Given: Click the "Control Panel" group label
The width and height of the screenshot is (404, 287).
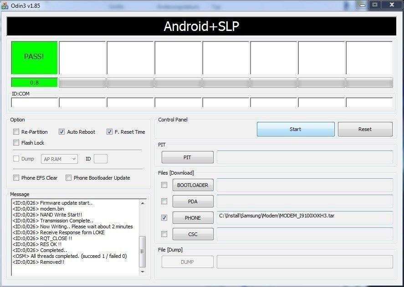Looking at the screenshot, I should tap(173, 120).
